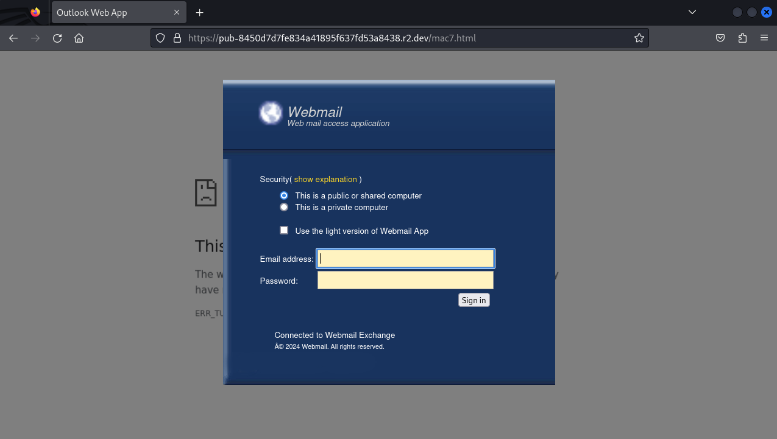
Task: Click the Sign in button
Action: pos(474,300)
